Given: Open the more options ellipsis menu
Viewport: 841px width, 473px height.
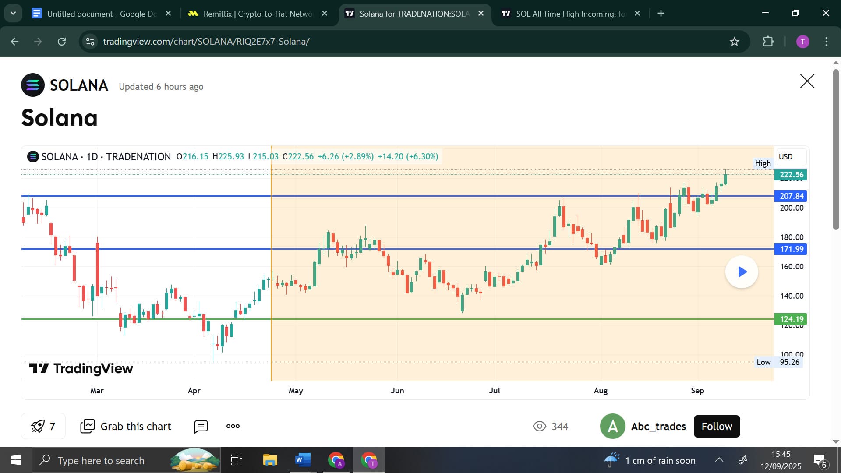Looking at the screenshot, I should (233, 426).
